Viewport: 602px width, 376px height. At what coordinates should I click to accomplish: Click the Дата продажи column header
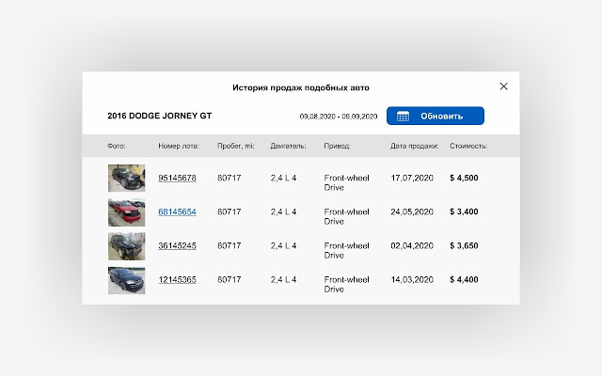(x=414, y=146)
